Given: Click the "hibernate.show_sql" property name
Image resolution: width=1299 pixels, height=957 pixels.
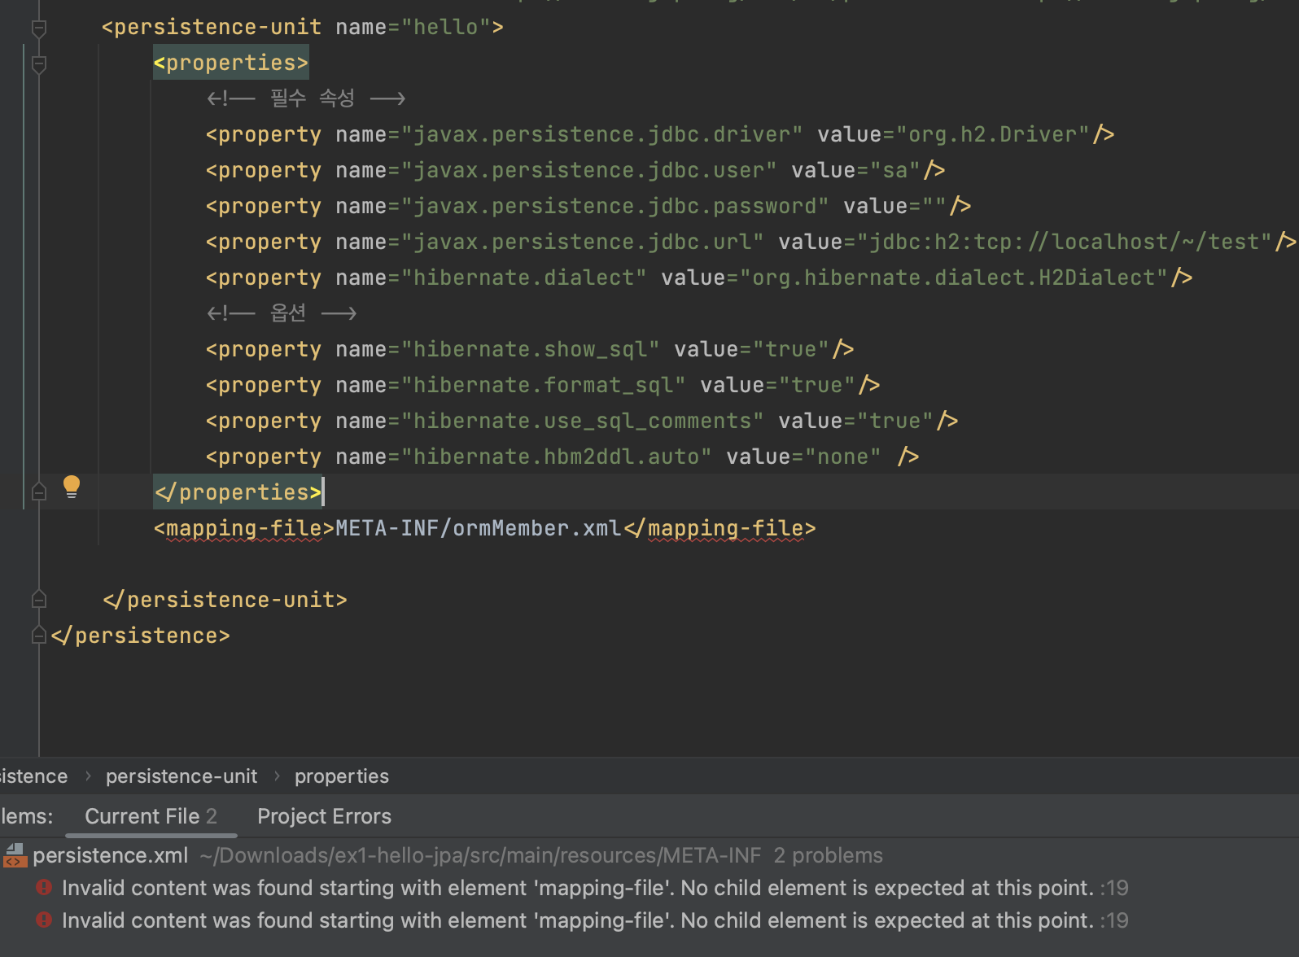Looking at the screenshot, I should pyautogui.click(x=531, y=349).
